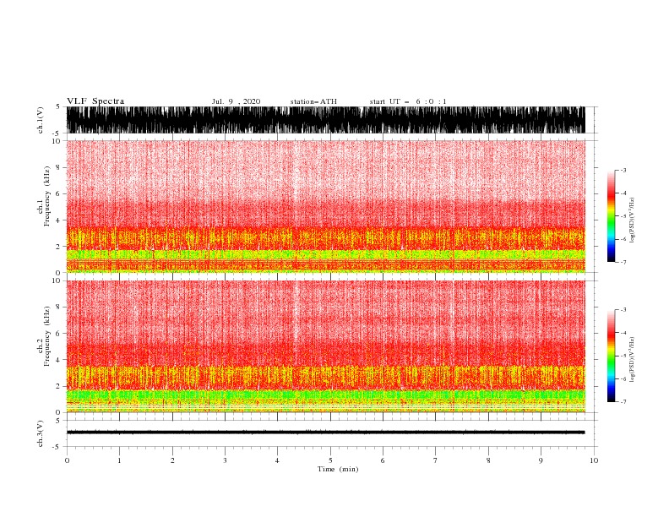
Task: Click the '10' tick on the time axis
Action: click(594, 460)
